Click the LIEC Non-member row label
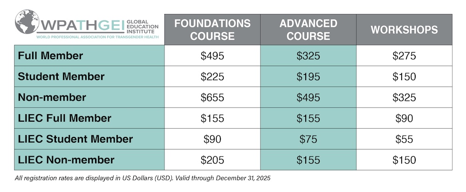Viewport: 466px width, 192px height. click(x=66, y=159)
